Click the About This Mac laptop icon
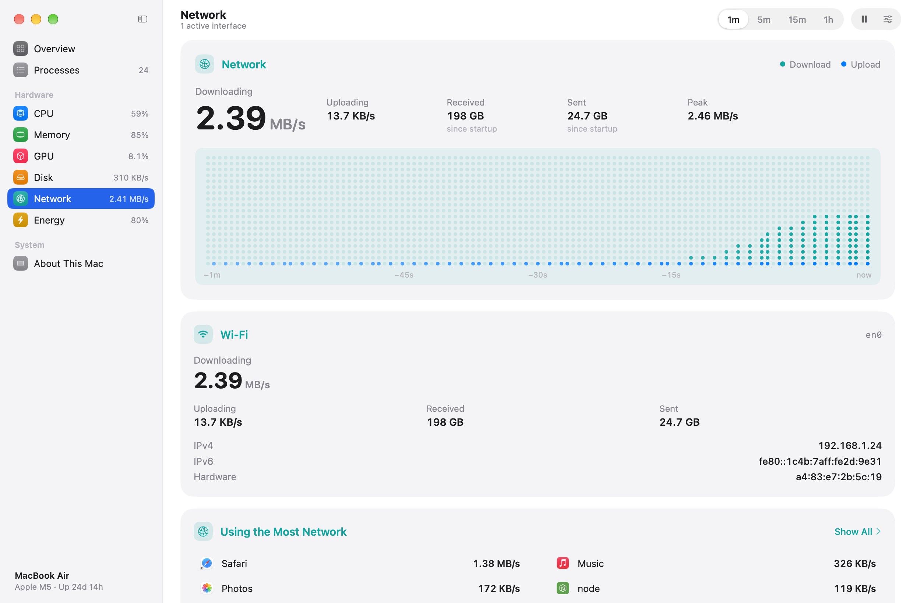The image size is (913, 603). pyautogui.click(x=20, y=263)
